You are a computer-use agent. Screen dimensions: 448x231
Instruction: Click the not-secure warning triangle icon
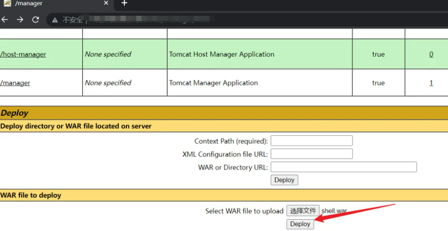pos(55,20)
